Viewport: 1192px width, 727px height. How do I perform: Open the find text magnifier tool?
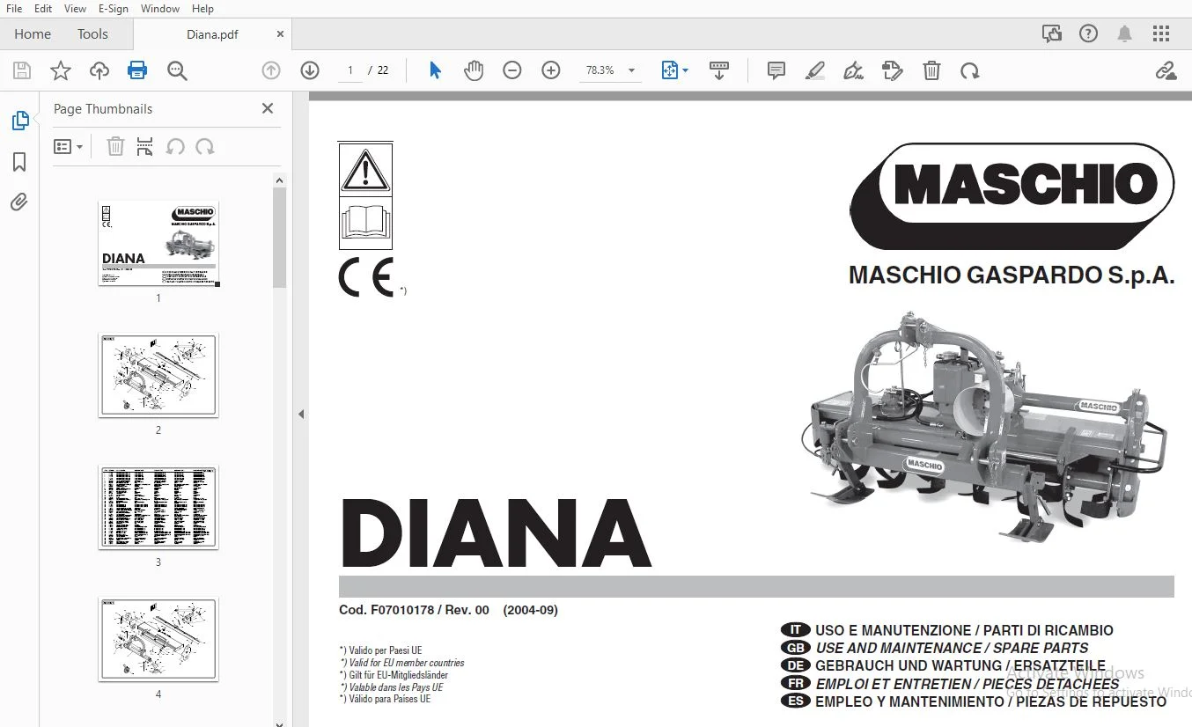pyautogui.click(x=177, y=70)
